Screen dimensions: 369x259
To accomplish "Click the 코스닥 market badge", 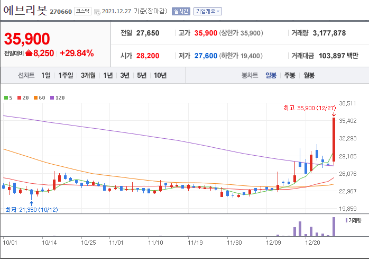I will pyautogui.click(x=82, y=11).
